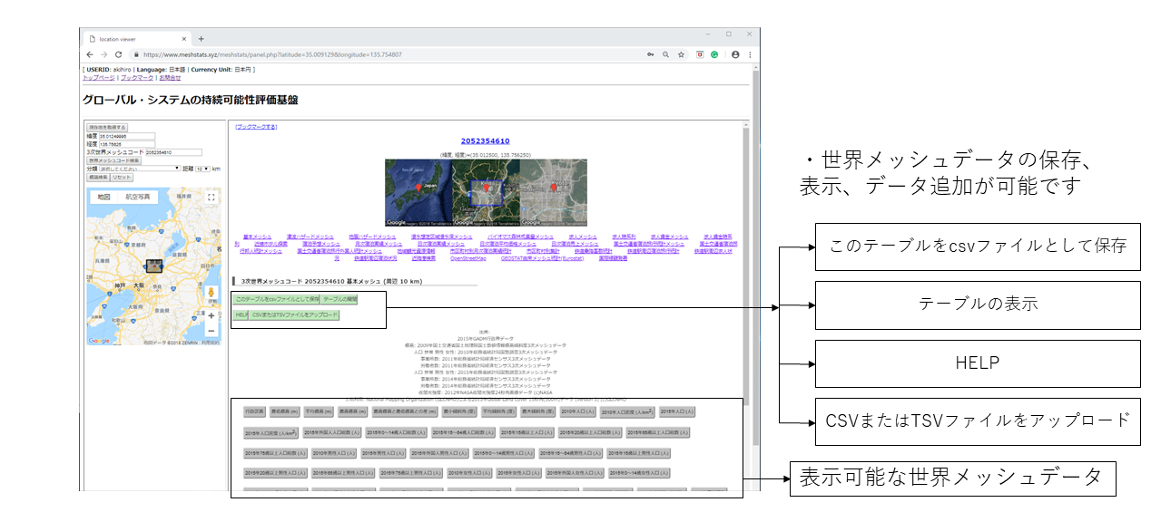Open the 距離 distance km dropdown
This screenshot has height=512, width=1161.
click(x=202, y=169)
